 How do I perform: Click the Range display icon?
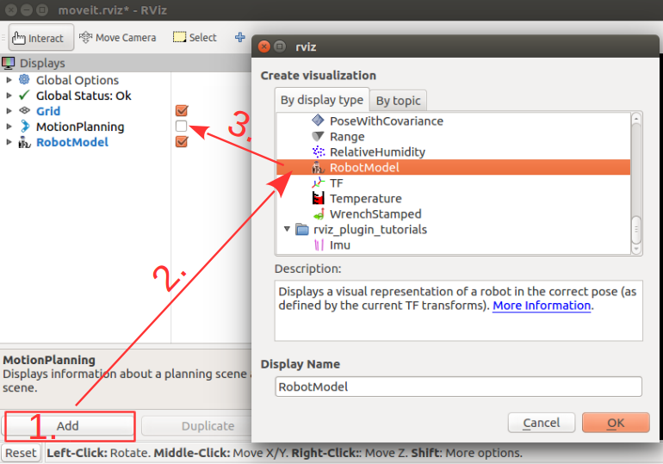pos(318,137)
